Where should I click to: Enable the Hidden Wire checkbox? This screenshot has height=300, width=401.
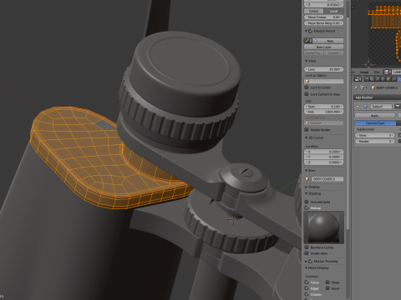pyautogui.click(x=307, y=253)
